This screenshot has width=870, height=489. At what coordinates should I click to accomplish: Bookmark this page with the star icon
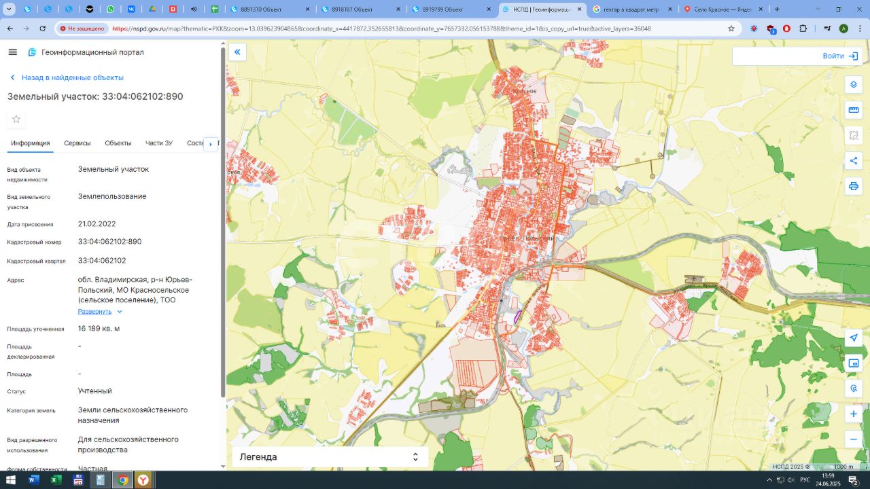point(731,29)
